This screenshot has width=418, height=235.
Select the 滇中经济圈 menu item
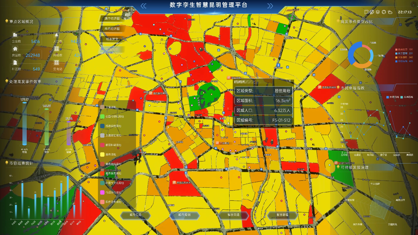click(x=112, y=18)
